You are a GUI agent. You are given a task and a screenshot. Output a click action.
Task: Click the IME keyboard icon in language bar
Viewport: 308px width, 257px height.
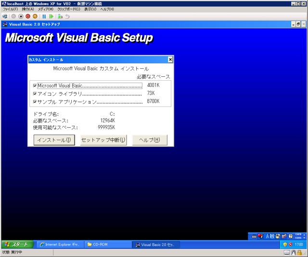tap(254, 237)
